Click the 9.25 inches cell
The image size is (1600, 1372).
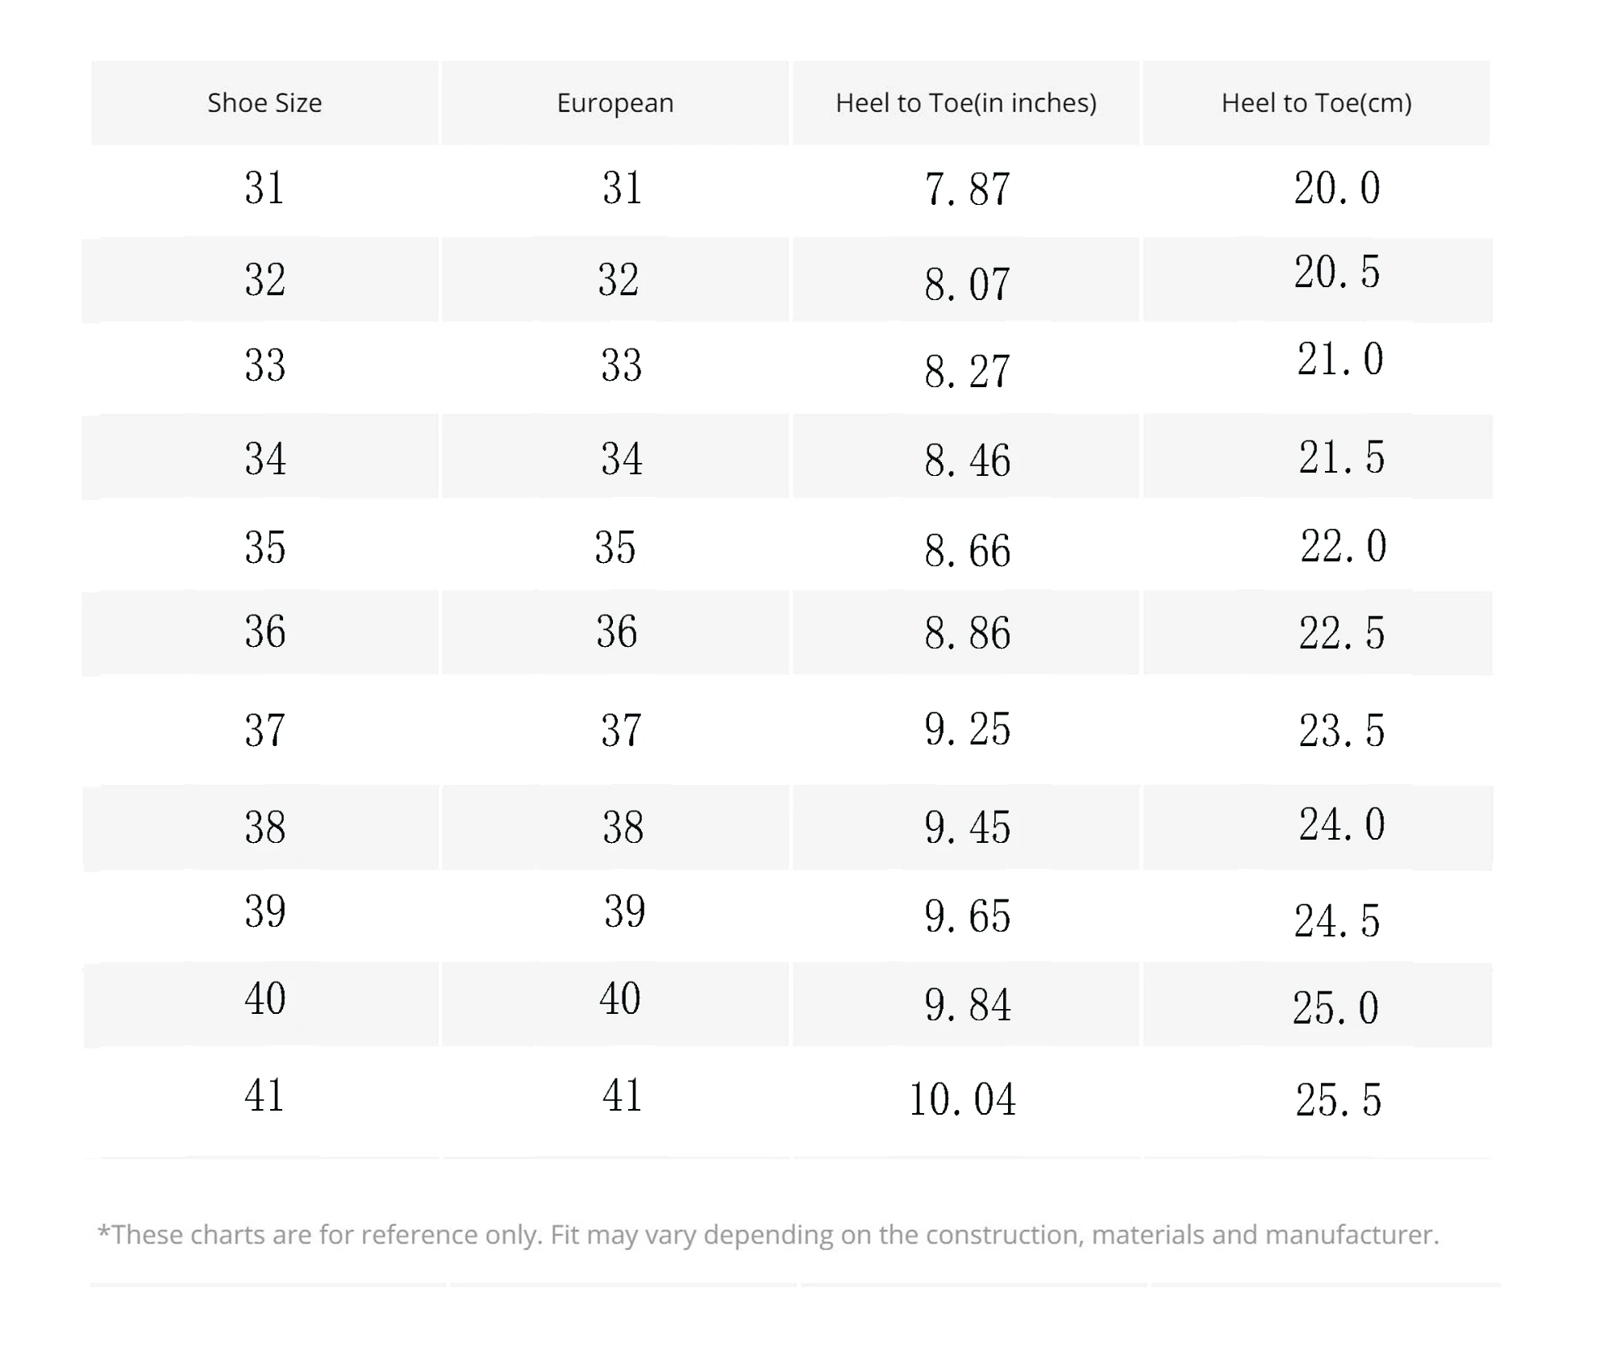[966, 729]
